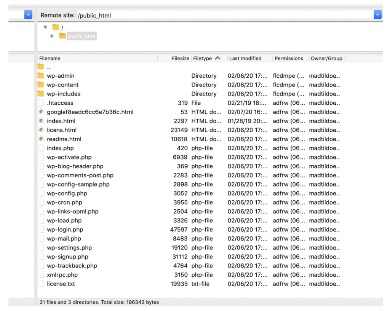The image size is (390, 311).
Task: Select public_html folder in tree
Action: click(82, 36)
